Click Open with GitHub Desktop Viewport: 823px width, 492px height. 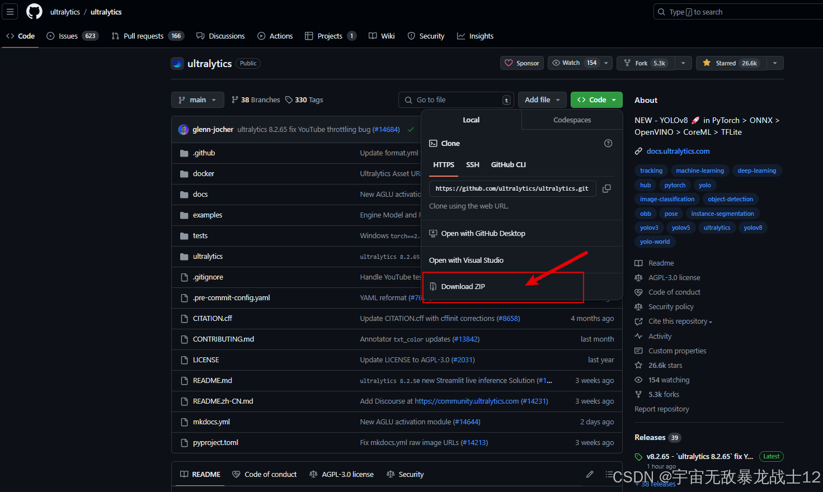[477, 234]
